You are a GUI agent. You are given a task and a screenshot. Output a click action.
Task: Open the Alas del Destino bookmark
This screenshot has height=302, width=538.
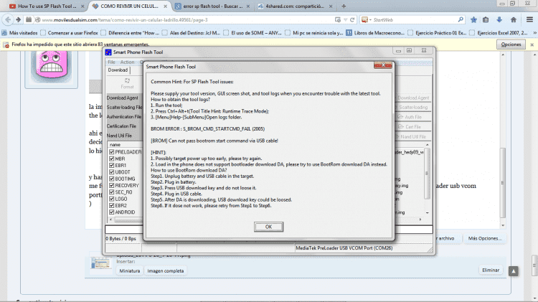click(x=192, y=33)
